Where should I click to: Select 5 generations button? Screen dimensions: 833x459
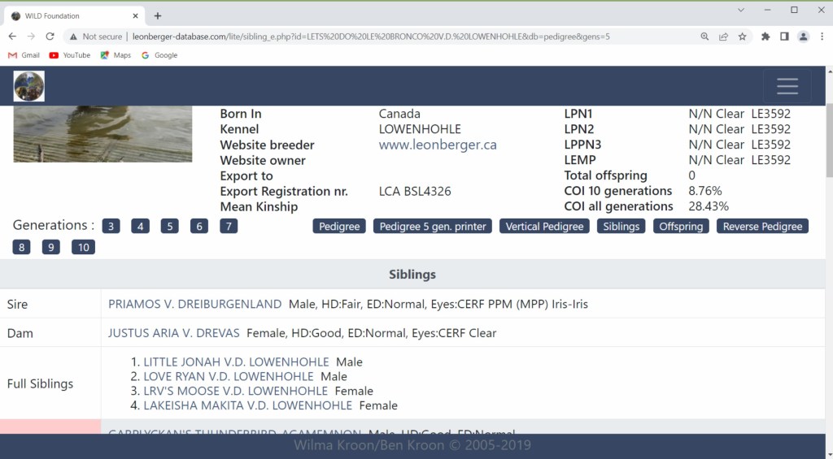coord(169,227)
